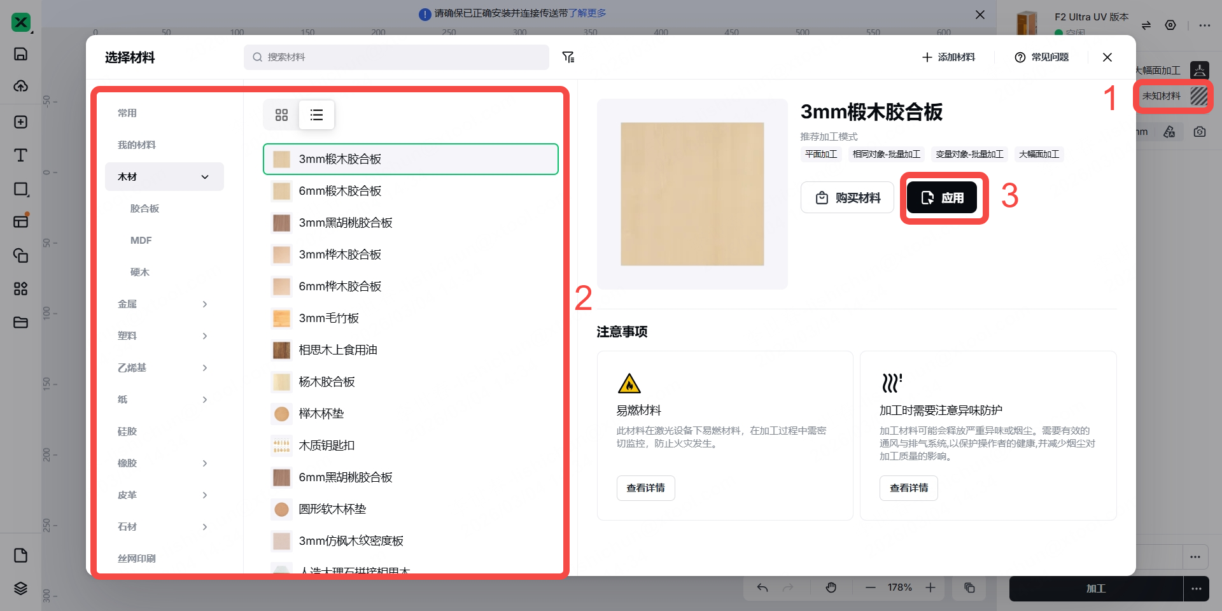Open the 常用 materials tab
This screenshot has height=611, width=1222.
click(127, 113)
